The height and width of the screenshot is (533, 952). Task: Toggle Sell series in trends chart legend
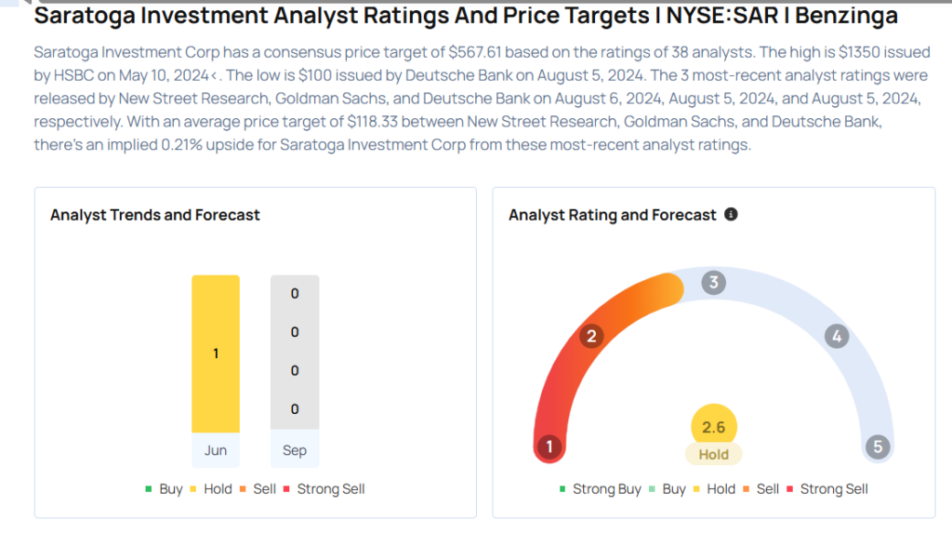click(x=259, y=489)
